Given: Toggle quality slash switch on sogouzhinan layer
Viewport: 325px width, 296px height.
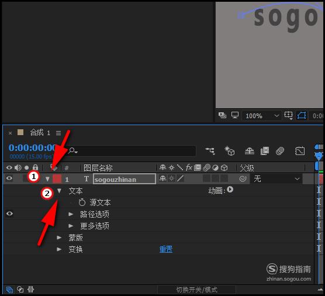Looking at the screenshot, I should click(x=180, y=178).
